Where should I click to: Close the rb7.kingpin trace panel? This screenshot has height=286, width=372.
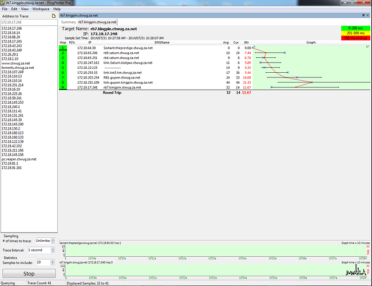368,15
